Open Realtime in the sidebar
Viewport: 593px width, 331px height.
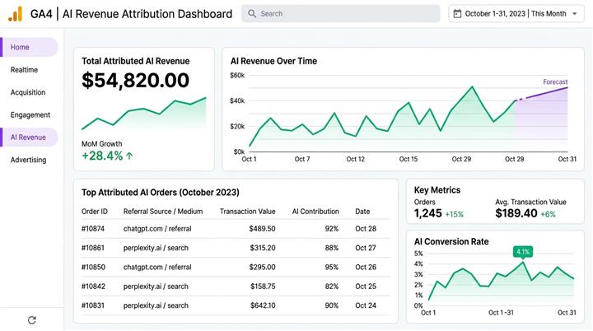[x=24, y=70]
